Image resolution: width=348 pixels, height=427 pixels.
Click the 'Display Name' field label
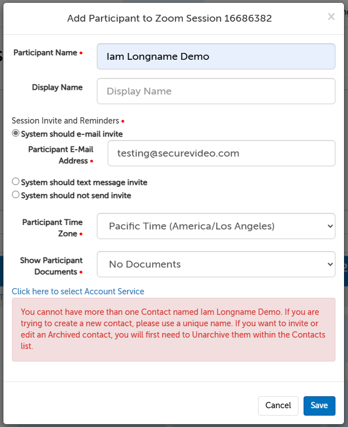tap(57, 87)
